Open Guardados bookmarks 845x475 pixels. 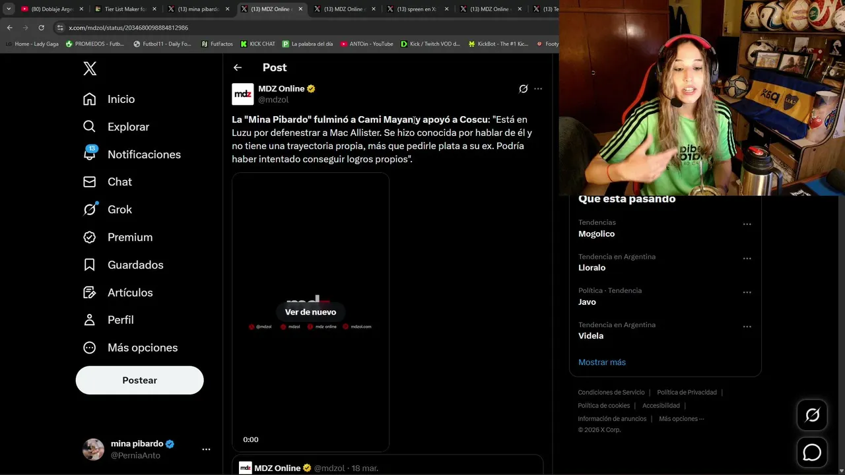(123, 265)
